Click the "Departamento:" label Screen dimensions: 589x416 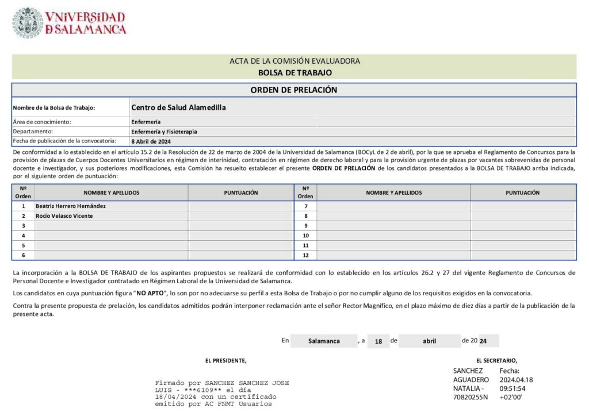33,132
